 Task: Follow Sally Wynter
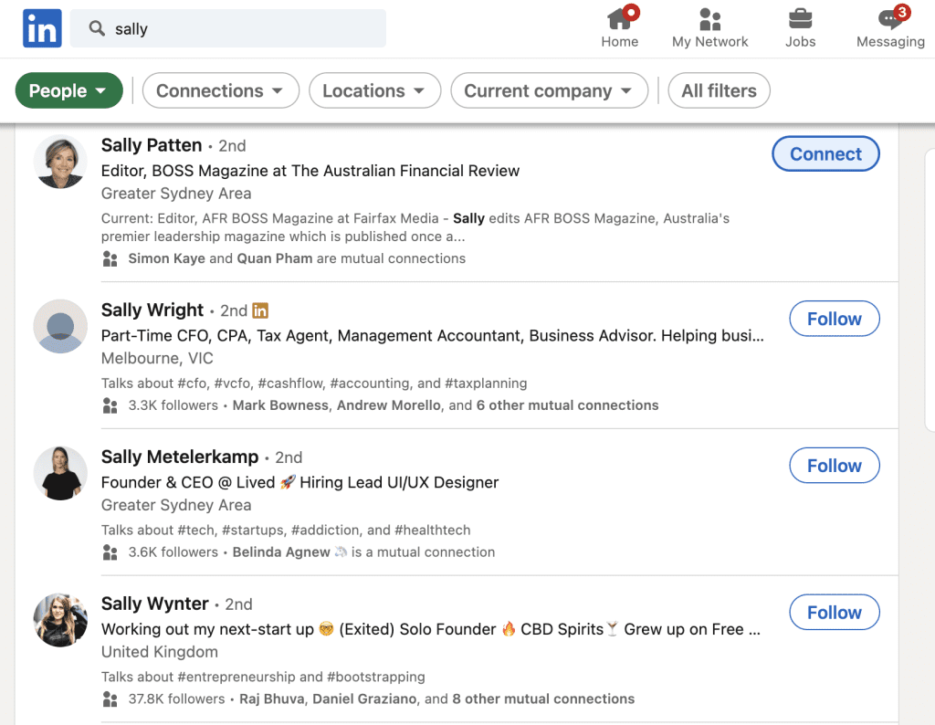click(835, 613)
